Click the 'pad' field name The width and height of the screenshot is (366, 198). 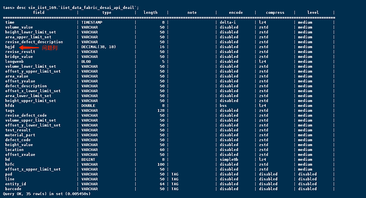tap(8, 174)
